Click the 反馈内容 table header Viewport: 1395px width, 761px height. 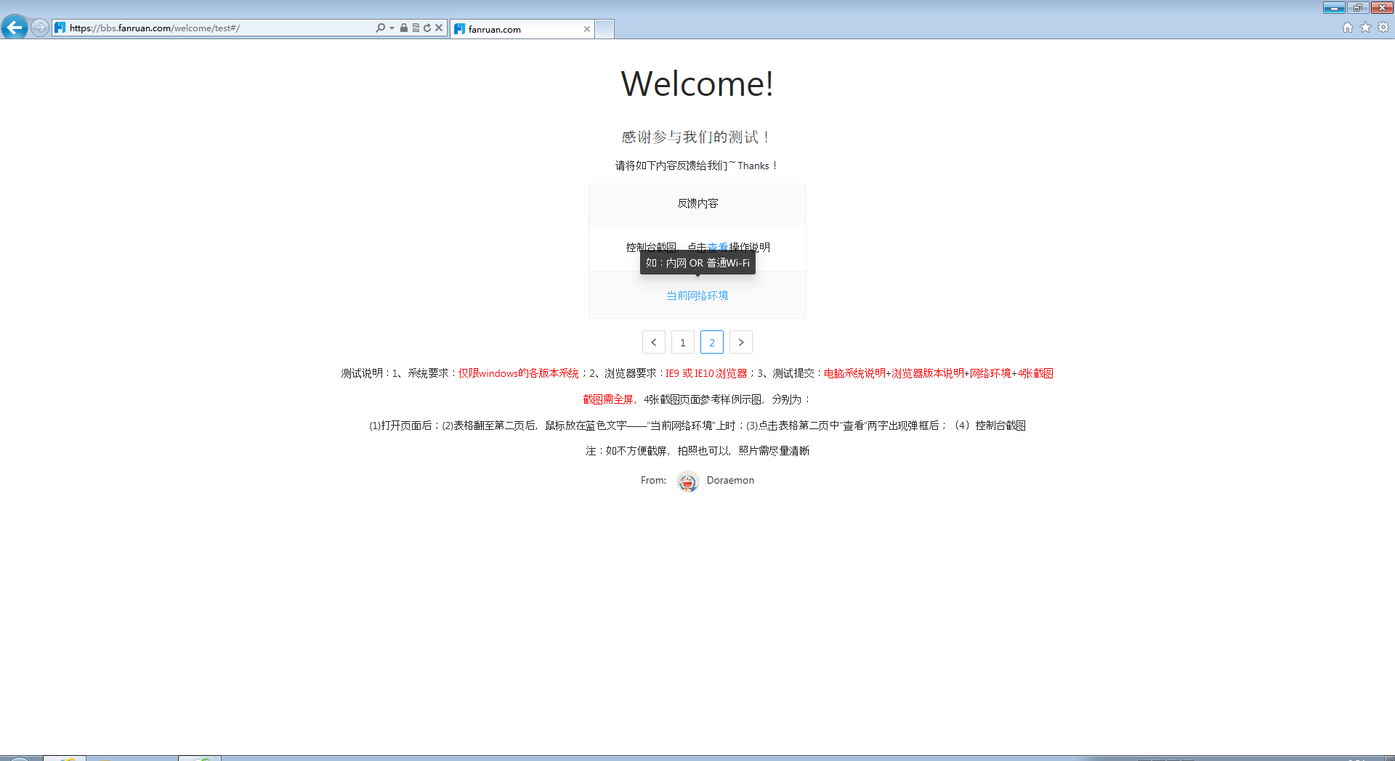[697, 204]
